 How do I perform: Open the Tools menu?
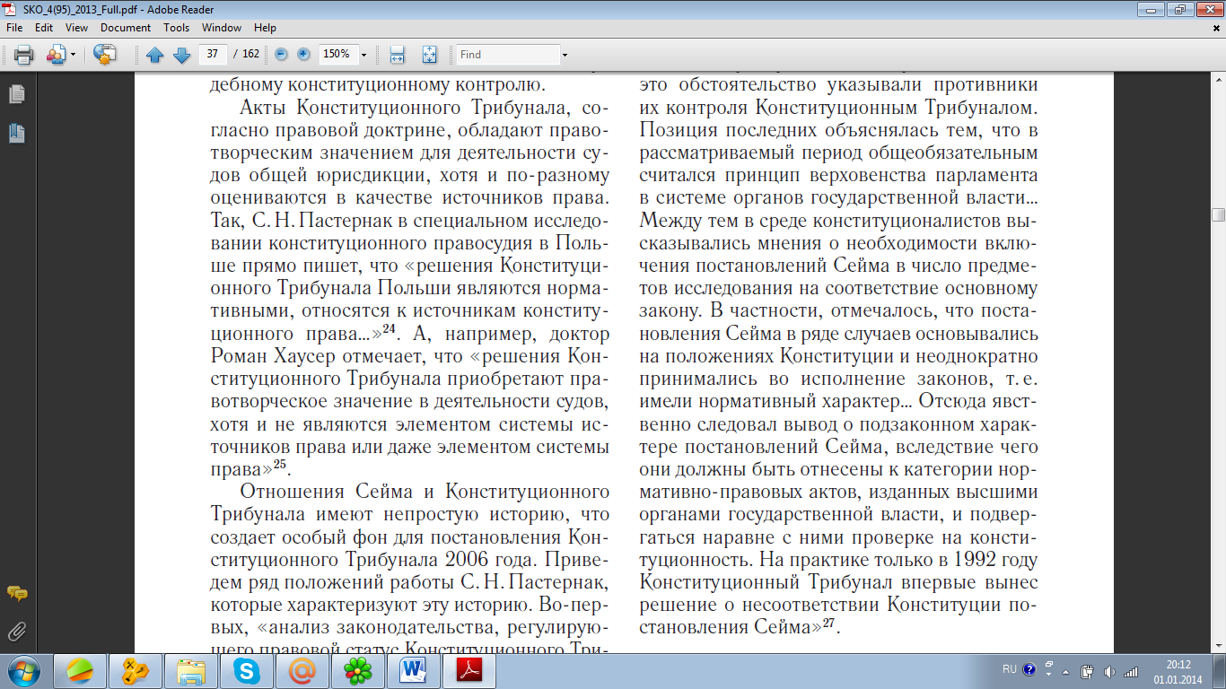pyautogui.click(x=177, y=28)
